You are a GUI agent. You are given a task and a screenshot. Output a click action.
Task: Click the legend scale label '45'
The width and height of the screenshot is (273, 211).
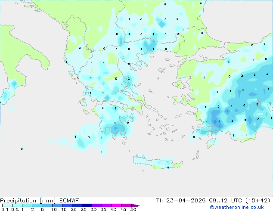[123, 209]
